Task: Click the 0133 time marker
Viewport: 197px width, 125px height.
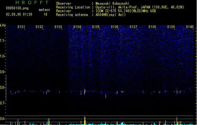Action: [x=58, y=27]
